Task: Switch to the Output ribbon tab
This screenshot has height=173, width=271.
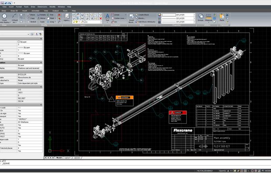Action: 56,11
